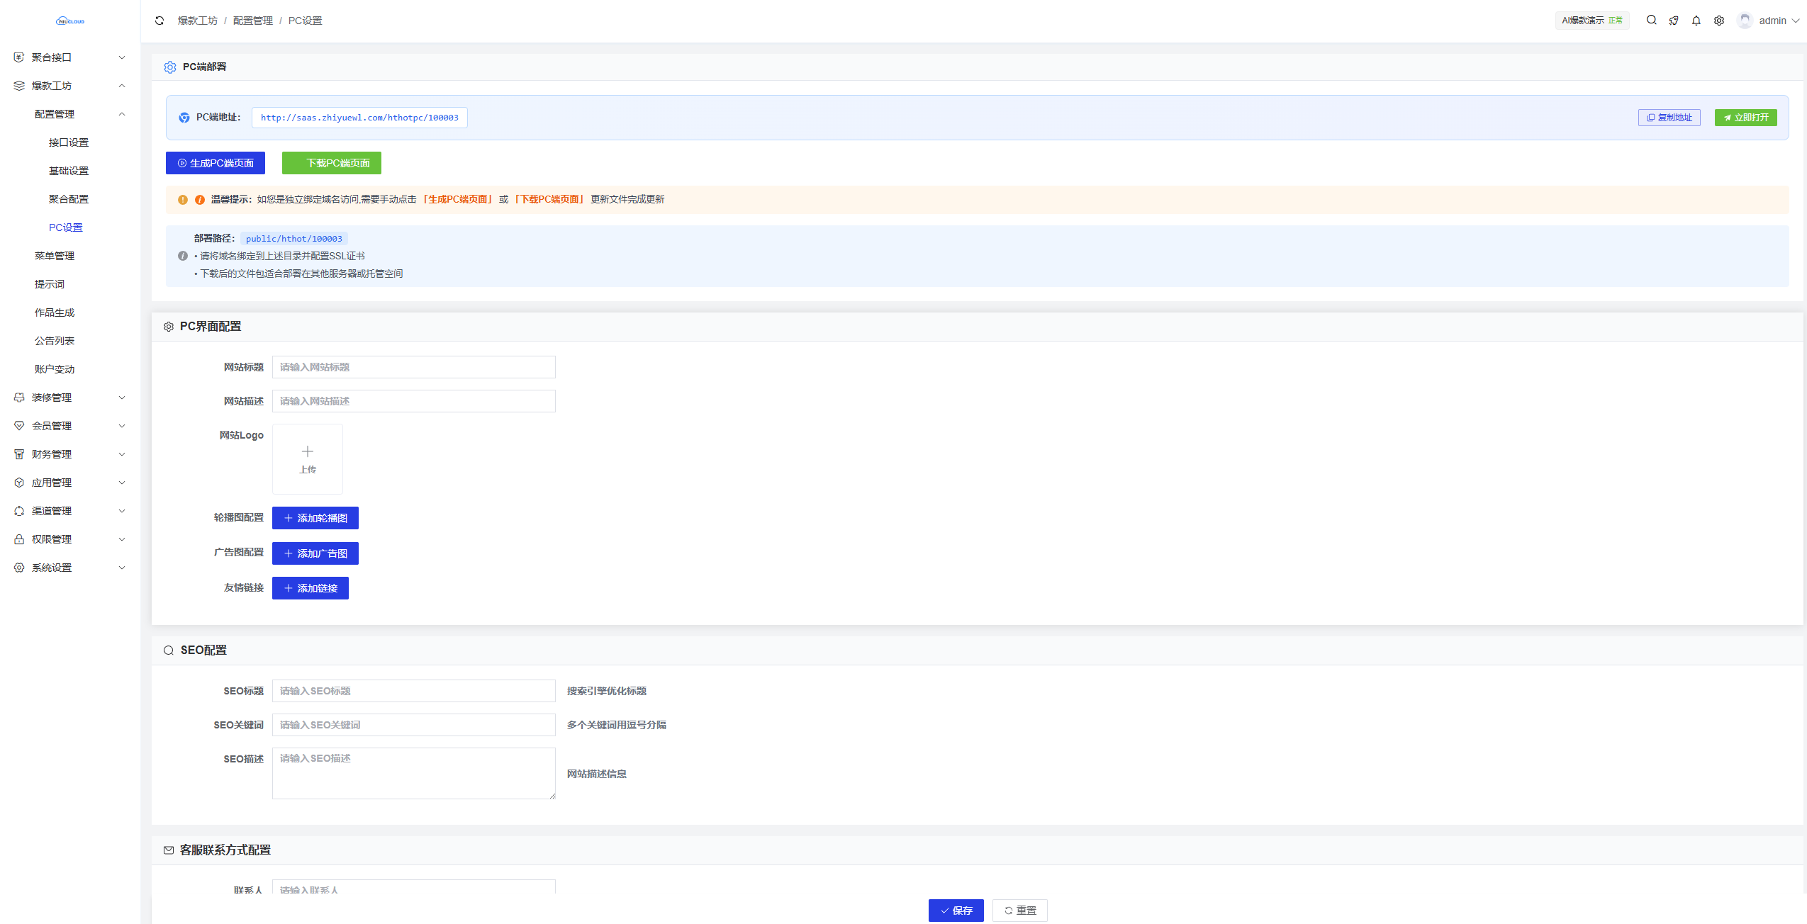Click the NiuCloud logo
Image resolution: width=1807 pixels, height=924 pixels.
coord(70,21)
